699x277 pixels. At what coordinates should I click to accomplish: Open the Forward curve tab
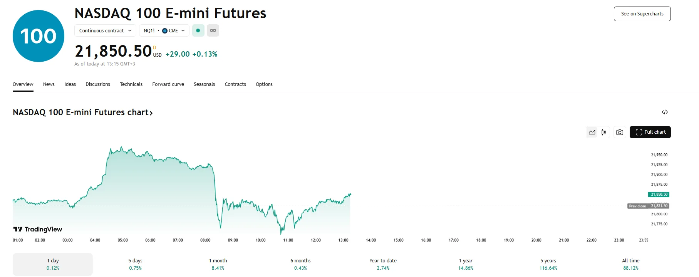pos(168,84)
